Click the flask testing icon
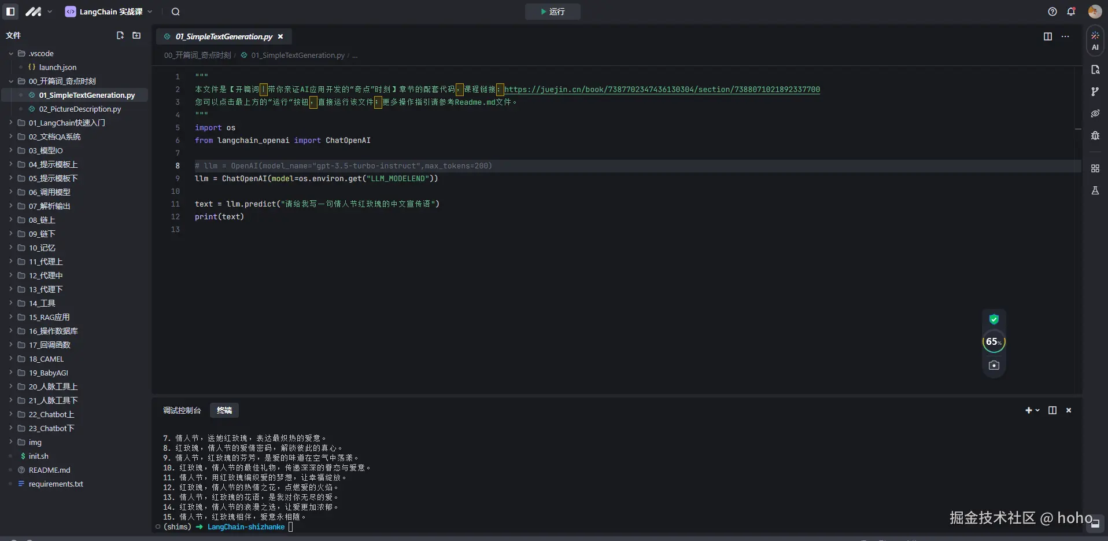Image resolution: width=1108 pixels, height=541 pixels. 1095,190
